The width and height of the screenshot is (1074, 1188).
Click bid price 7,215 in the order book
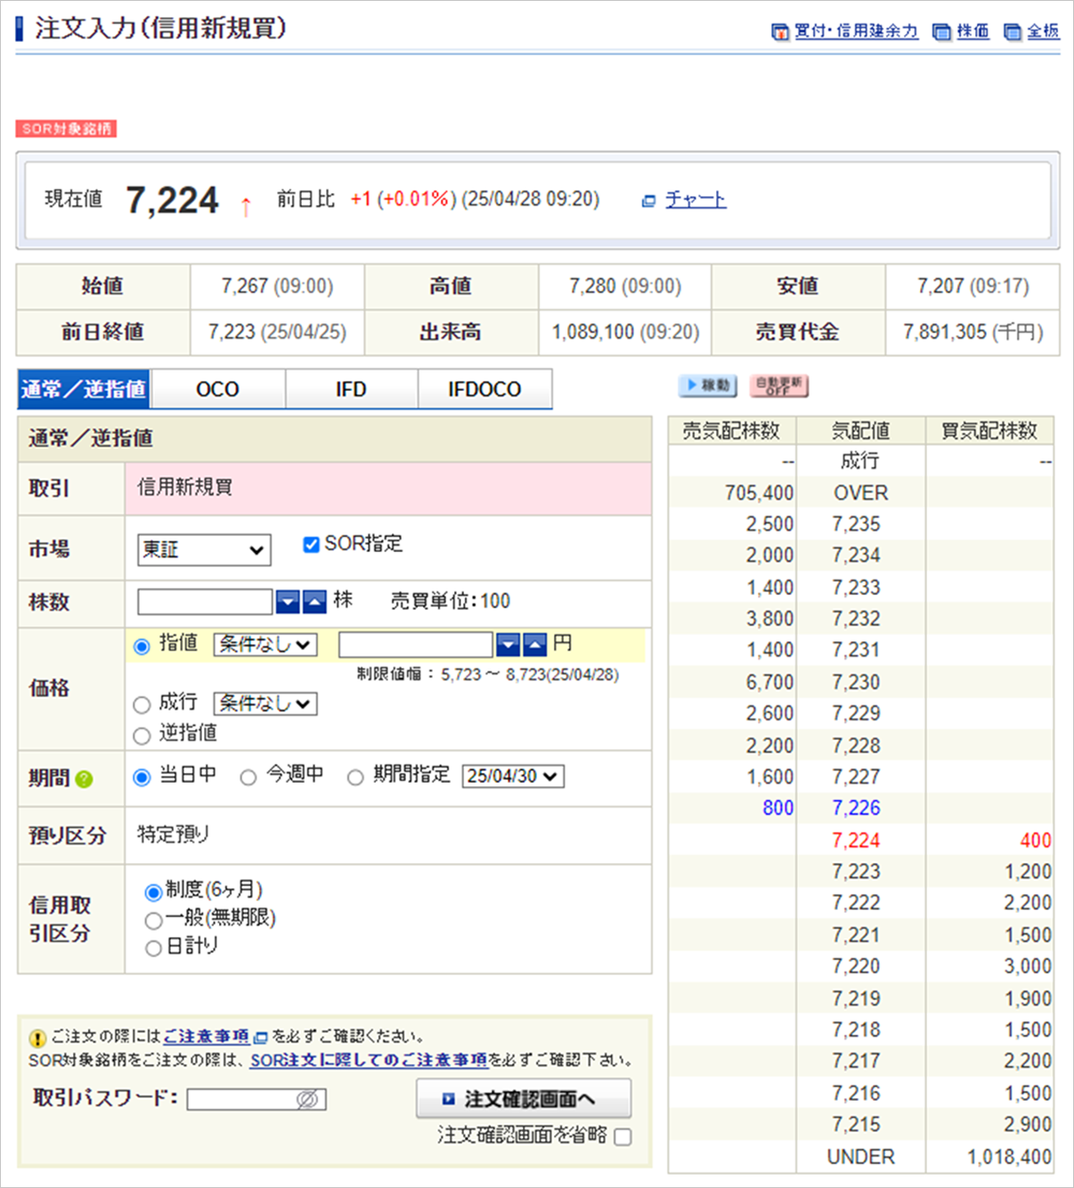tap(857, 1125)
